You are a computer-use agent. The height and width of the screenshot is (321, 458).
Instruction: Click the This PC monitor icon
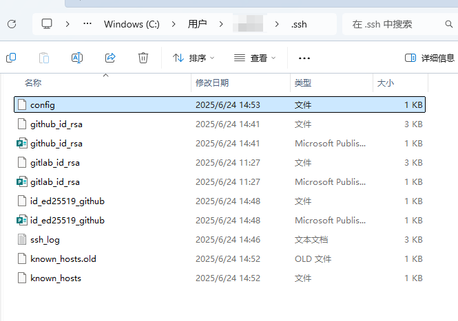(x=47, y=24)
